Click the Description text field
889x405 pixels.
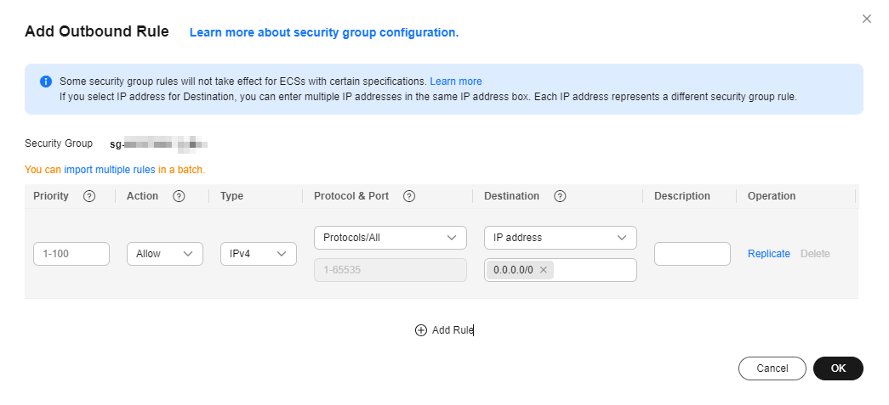[x=692, y=254]
